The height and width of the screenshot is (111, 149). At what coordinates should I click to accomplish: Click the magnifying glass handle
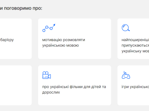[x=128, y=30]
